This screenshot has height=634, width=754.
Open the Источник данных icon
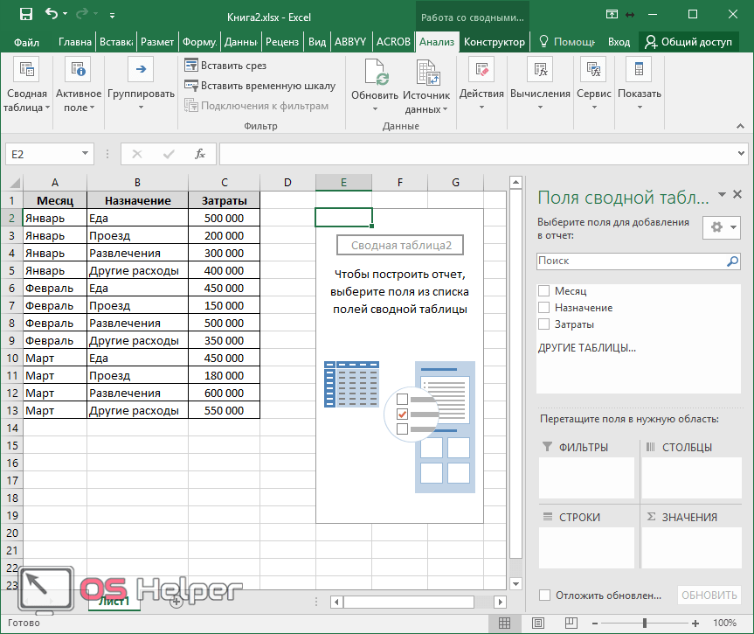tap(426, 73)
